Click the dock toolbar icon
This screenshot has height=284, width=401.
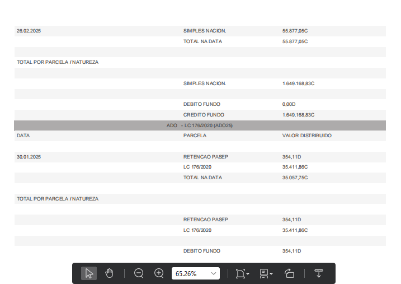point(319,273)
